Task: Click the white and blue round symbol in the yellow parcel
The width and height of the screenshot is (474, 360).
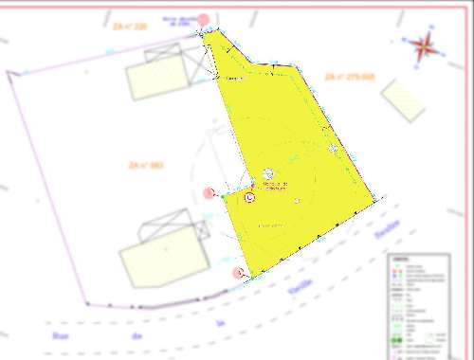Action: coord(268,173)
